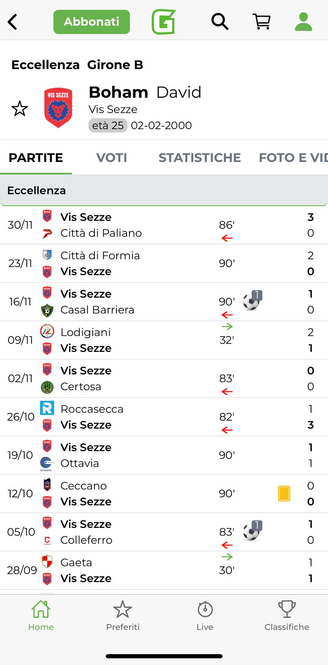The height and width of the screenshot is (665, 328).
Task: Tap the goal ball icon in Casal Barriera match
Action: pos(252,301)
